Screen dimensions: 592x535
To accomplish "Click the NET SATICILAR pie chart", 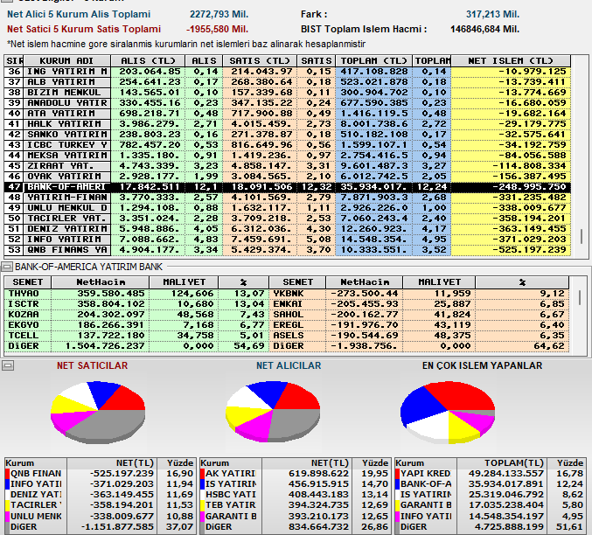I will point(98,413).
